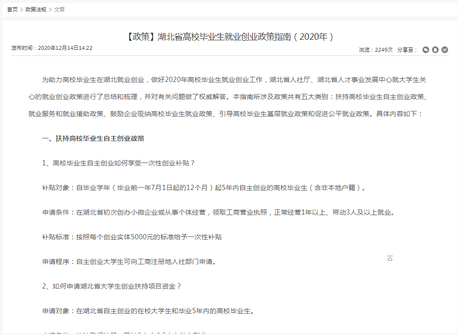
Task: Click question 1 about 一次性创业补贴
Action: [x=118, y=163]
